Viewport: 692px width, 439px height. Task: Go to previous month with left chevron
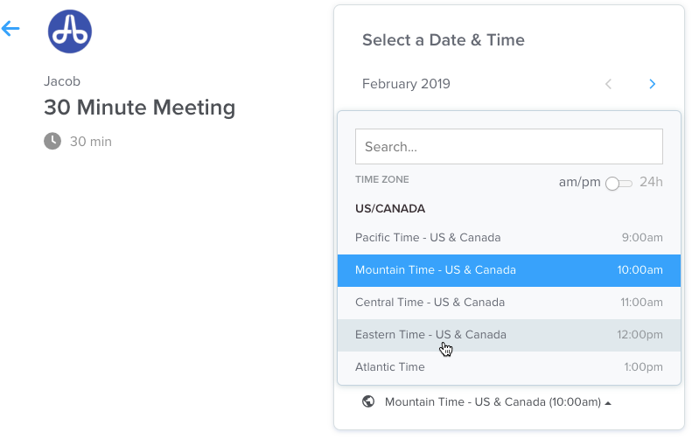[x=609, y=84]
